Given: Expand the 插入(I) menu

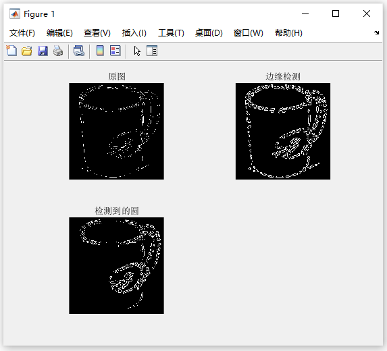Looking at the screenshot, I should (x=134, y=33).
